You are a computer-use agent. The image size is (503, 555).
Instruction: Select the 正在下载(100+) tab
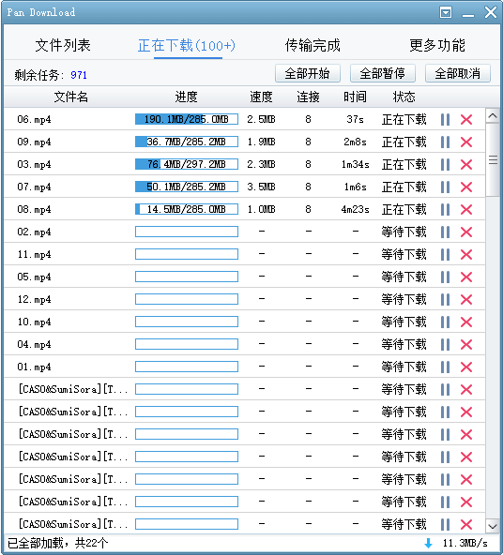187,45
